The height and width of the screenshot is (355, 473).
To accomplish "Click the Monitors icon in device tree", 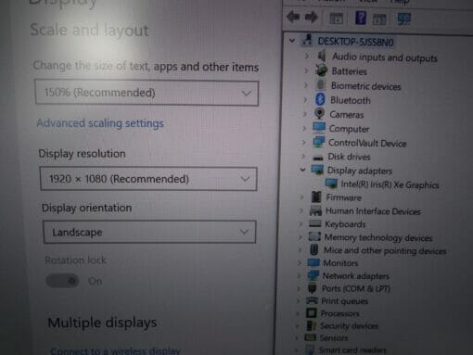I will (x=313, y=262).
